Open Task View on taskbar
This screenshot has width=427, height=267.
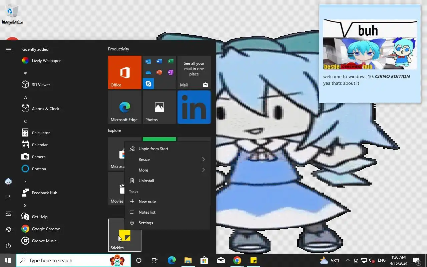(155, 260)
